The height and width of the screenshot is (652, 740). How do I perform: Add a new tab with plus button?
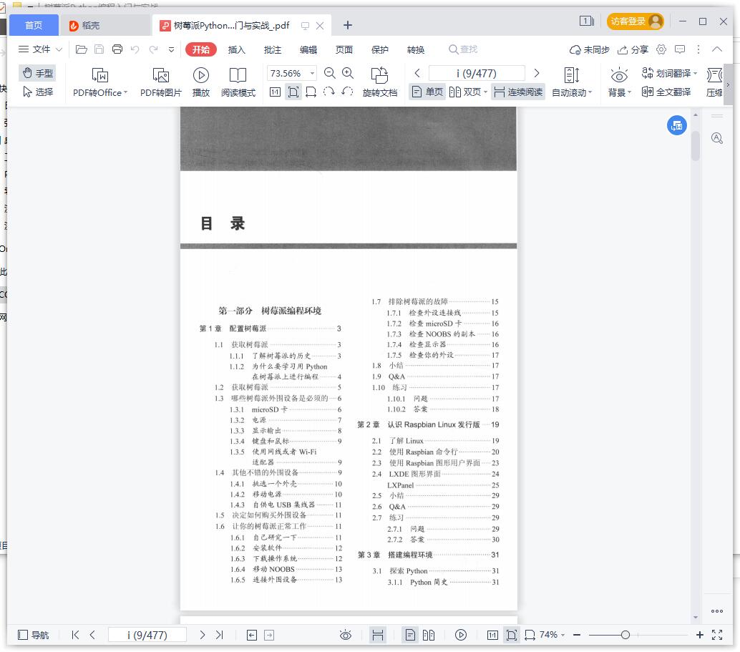click(x=348, y=25)
